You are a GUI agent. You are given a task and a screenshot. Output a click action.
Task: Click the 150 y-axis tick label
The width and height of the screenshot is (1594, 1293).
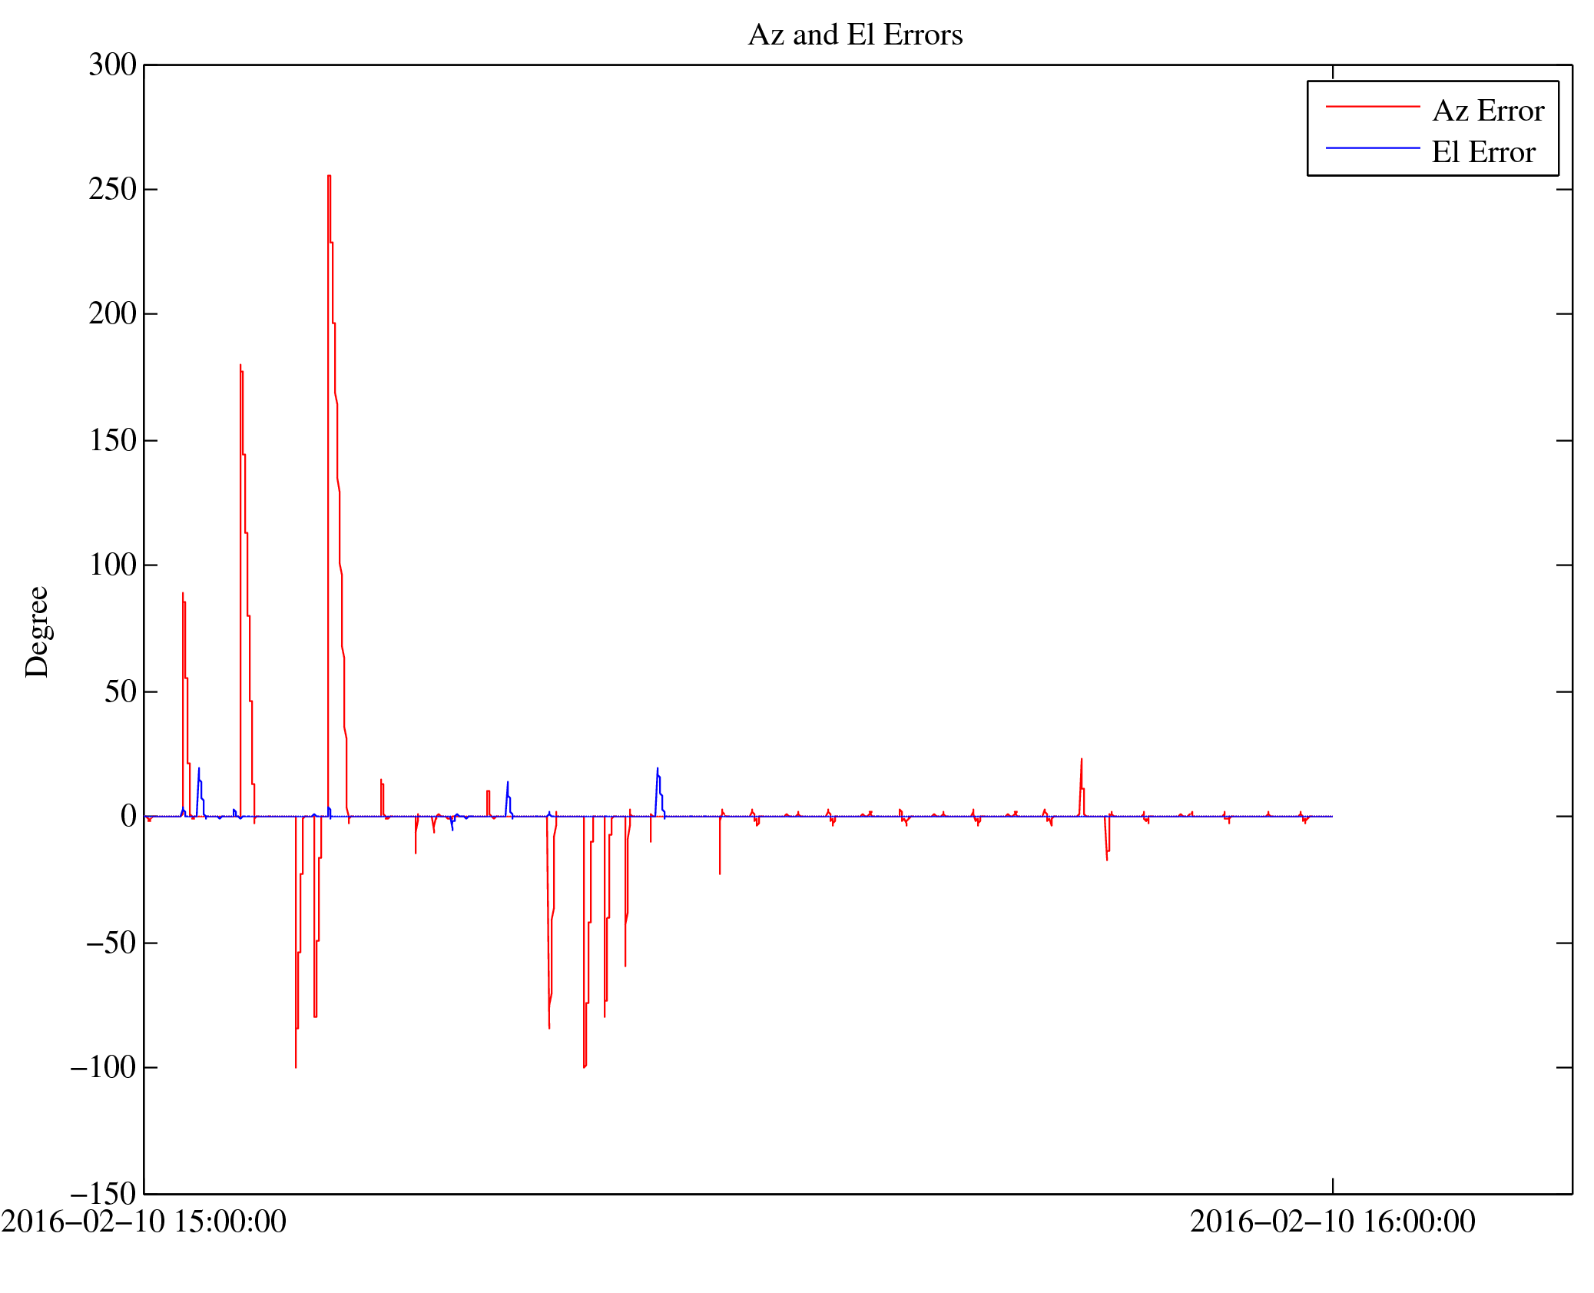tap(112, 440)
